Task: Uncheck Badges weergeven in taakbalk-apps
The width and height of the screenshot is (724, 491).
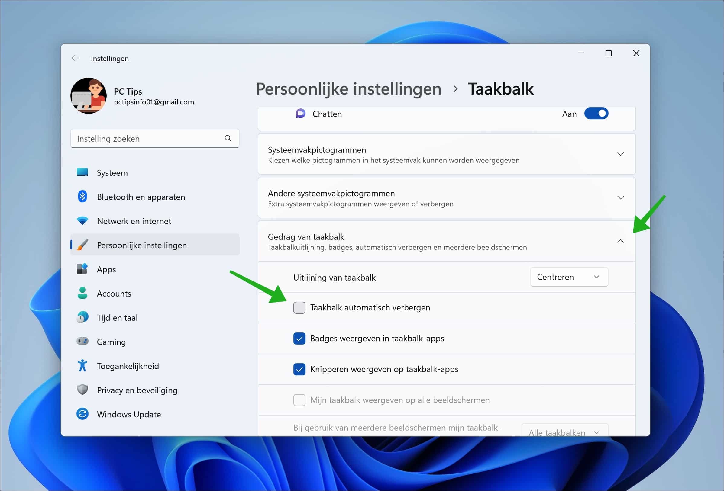Action: pyautogui.click(x=299, y=339)
